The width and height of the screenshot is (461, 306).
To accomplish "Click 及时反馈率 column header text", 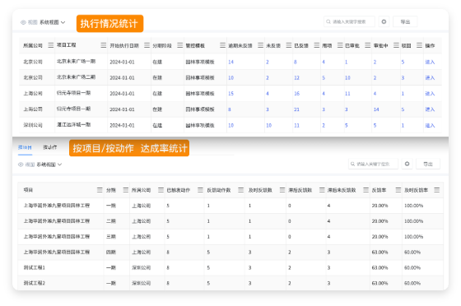I will pyautogui.click(x=416, y=190).
